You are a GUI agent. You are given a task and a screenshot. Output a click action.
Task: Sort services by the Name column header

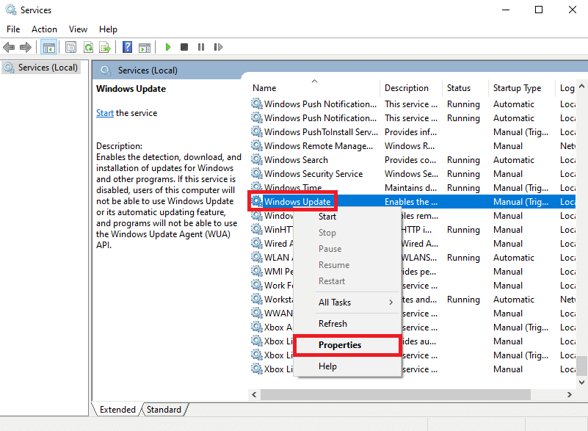pos(264,87)
